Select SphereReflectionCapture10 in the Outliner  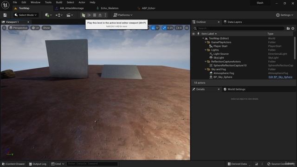pyautogui.click(x=230, y=65)
